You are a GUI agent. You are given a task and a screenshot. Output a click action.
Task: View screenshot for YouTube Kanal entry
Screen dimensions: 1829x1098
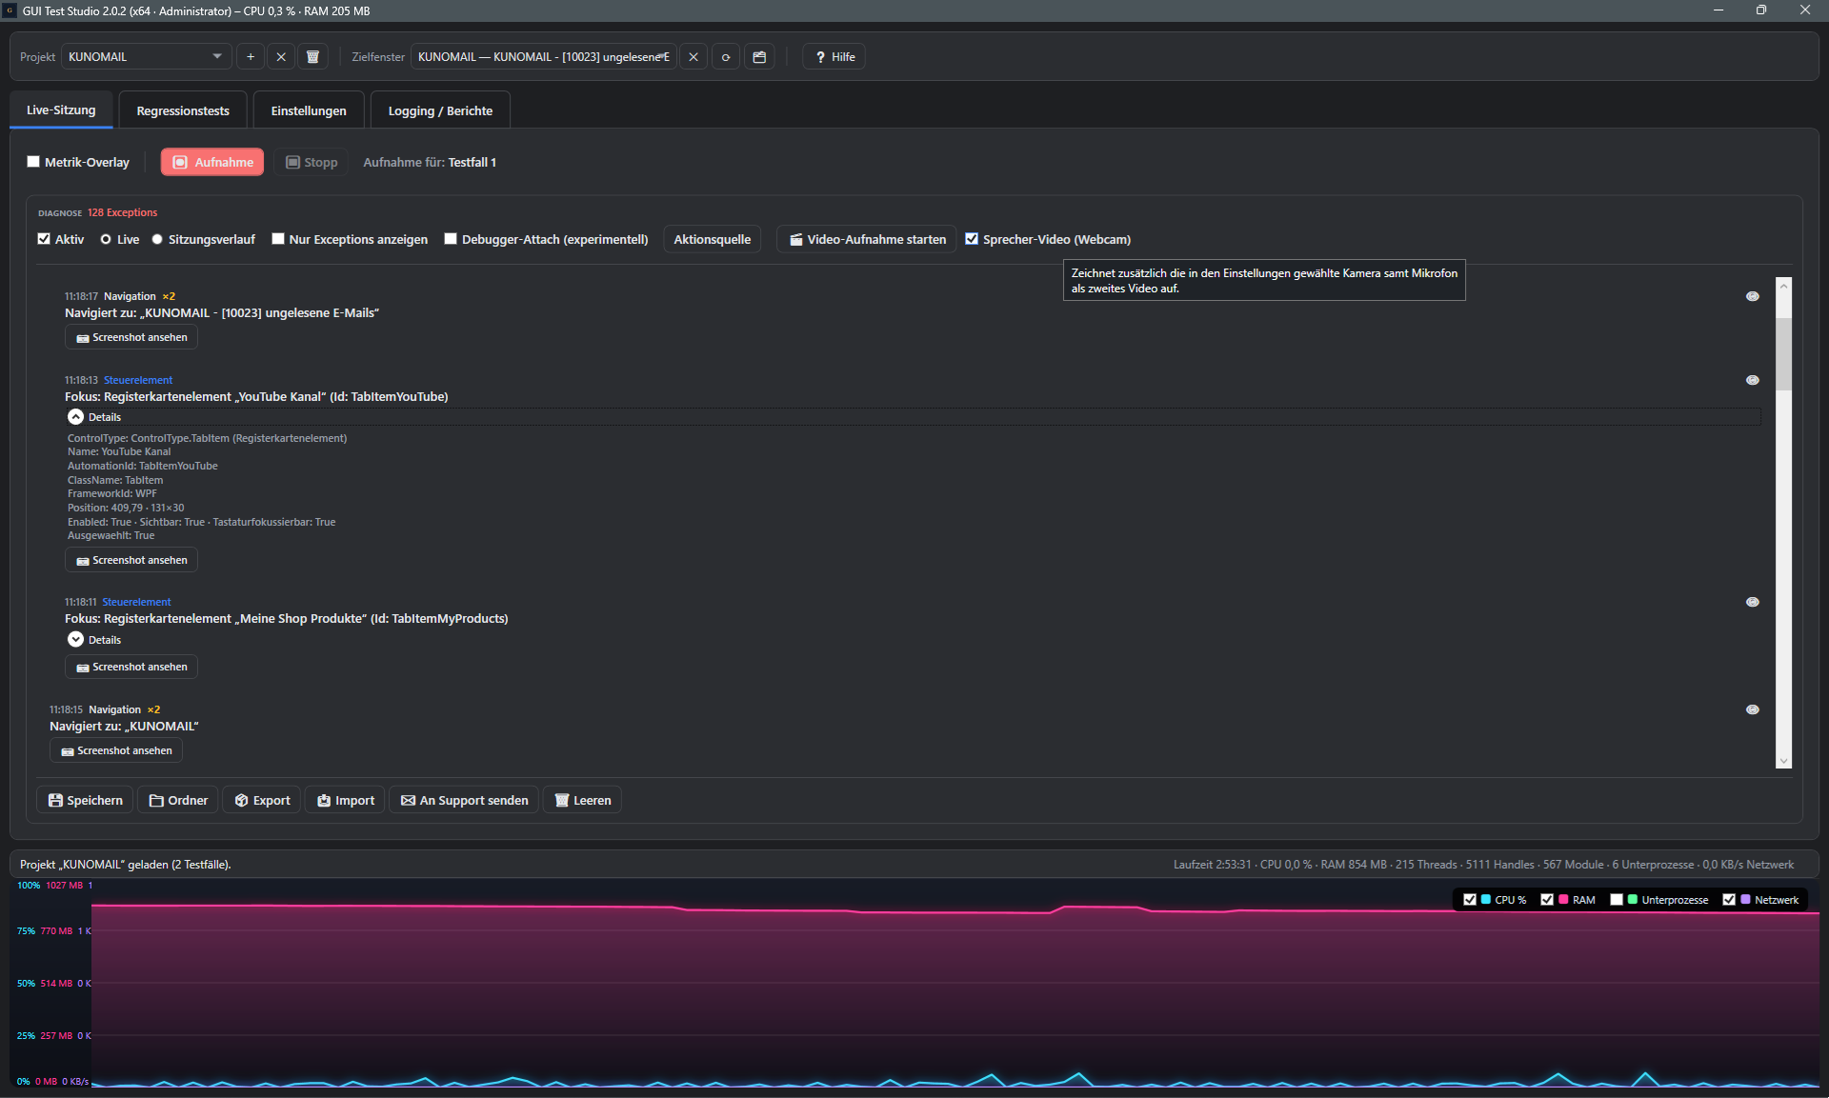coord(131,560)
